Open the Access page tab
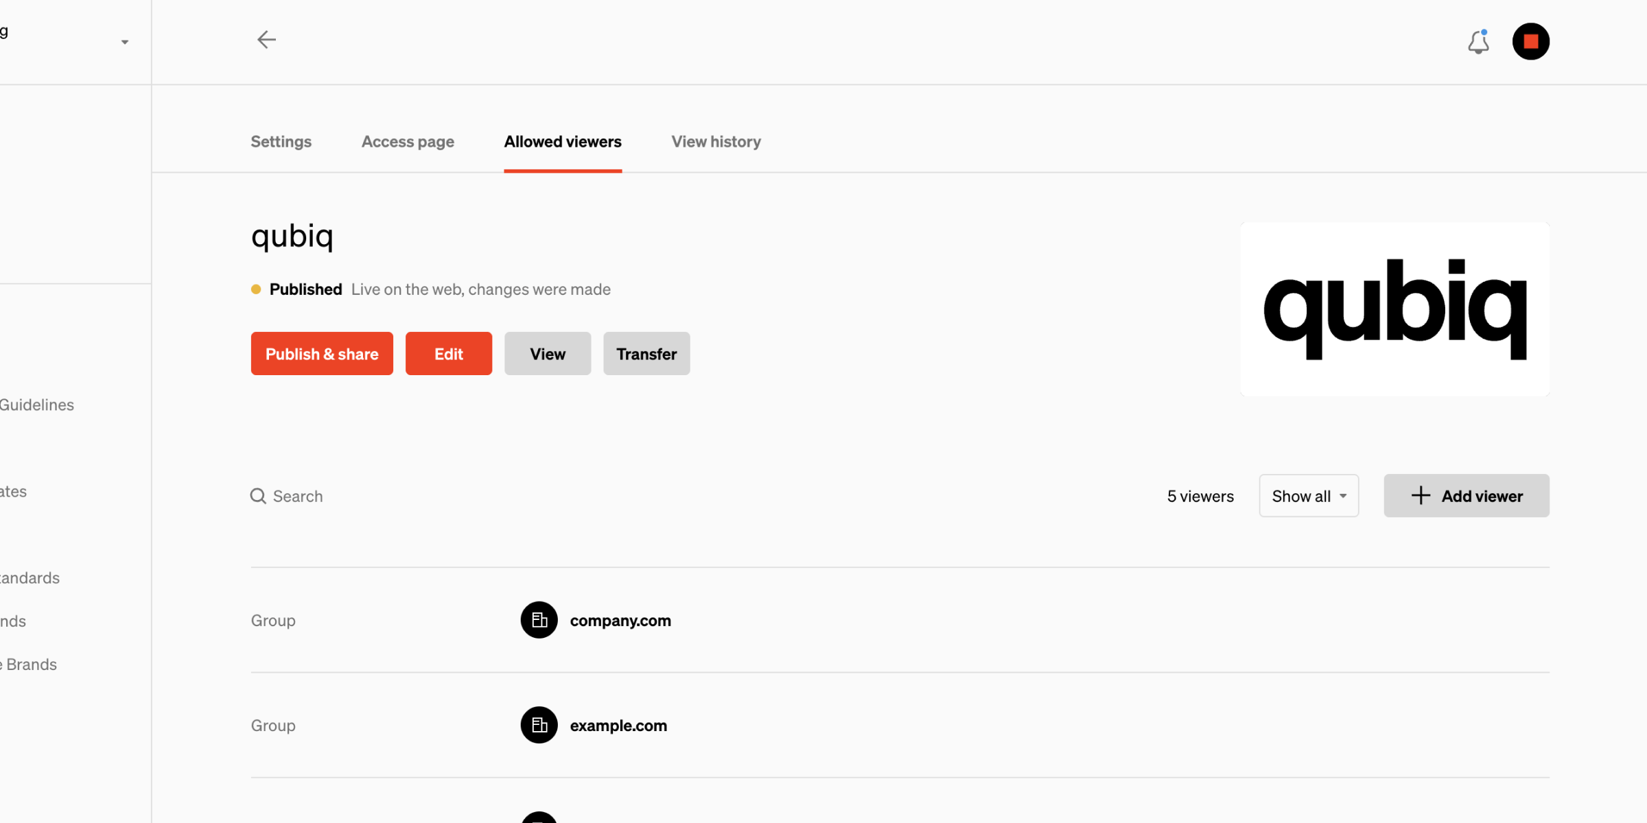Viewport: 1647px width, 823px height. [408, 141]
